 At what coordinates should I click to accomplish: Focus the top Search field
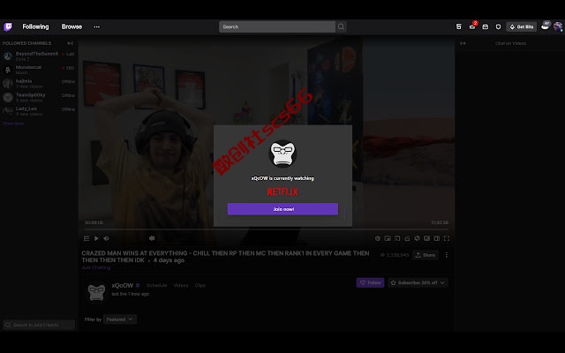[x=276, y=26]
